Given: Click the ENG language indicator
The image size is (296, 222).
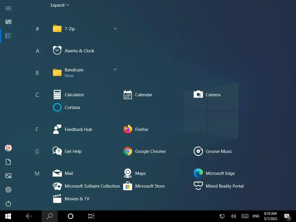Looking at the screenshot, I should click(x=256, y=216).
